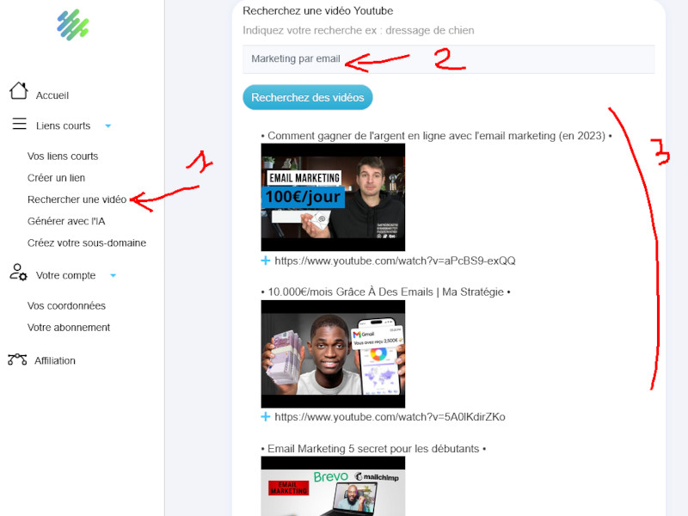Click plus icon beside 5A0lKdirZKo link
This screenshot has width=688, height=516.
tap(265, 417)
